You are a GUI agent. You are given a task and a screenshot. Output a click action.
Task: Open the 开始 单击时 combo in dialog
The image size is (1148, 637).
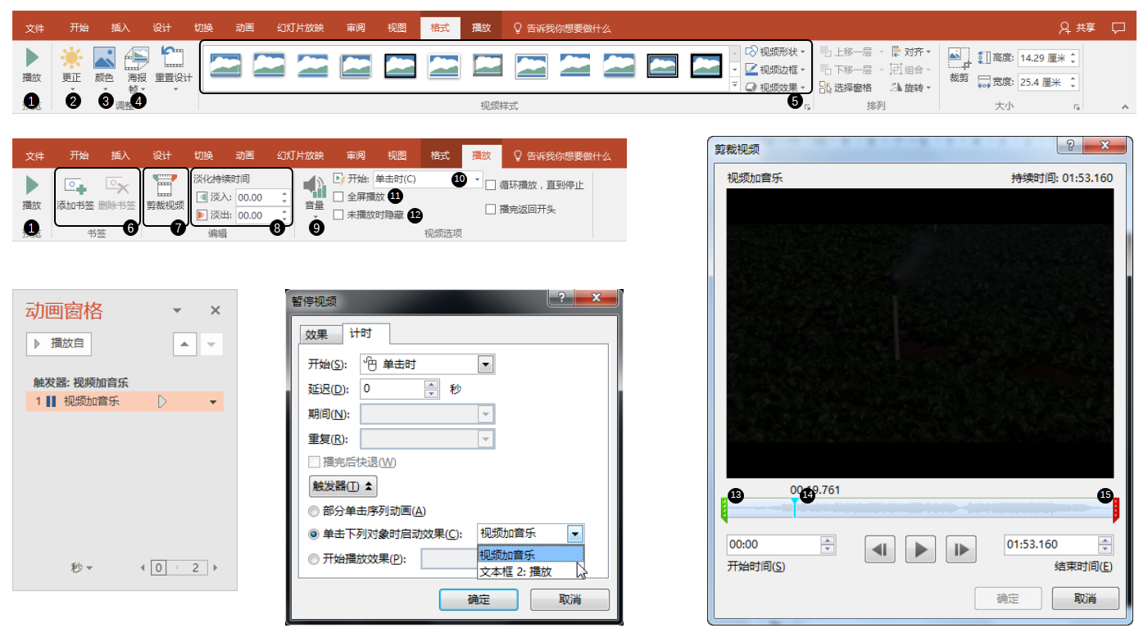(x=427, y=364)
